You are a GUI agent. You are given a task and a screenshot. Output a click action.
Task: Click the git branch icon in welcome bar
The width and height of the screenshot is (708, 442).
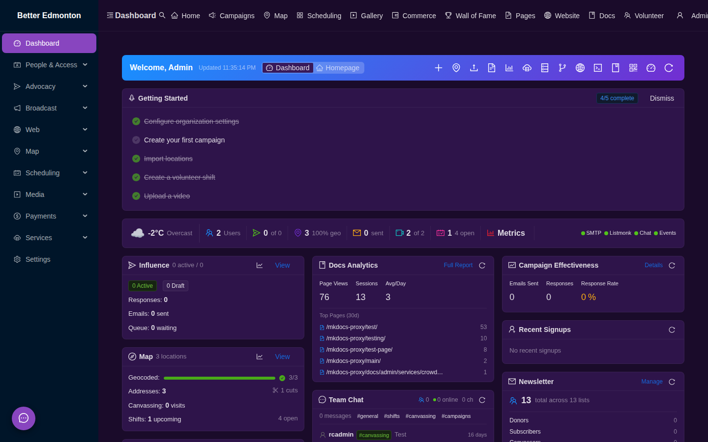(562, 68)
